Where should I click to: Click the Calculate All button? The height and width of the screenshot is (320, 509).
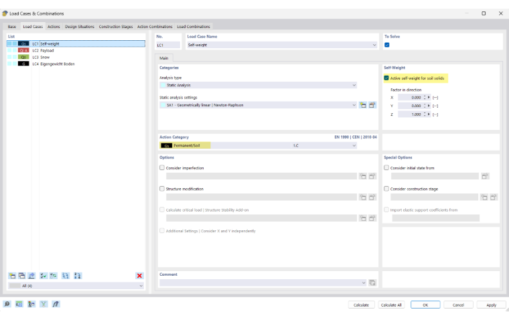click(x=391, y=305)
